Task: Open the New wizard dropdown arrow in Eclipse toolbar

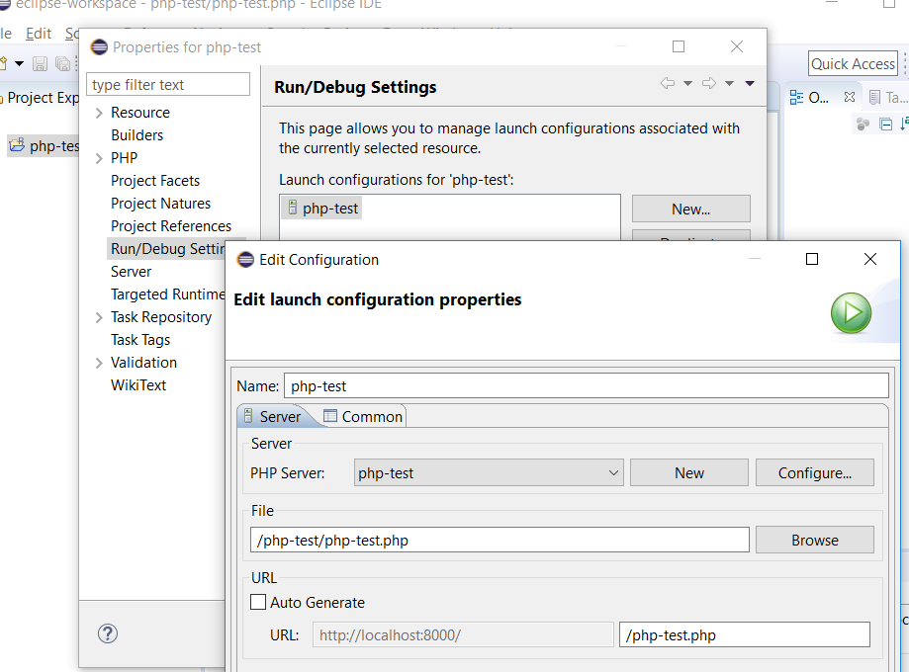Action: [x=19, y=63]
